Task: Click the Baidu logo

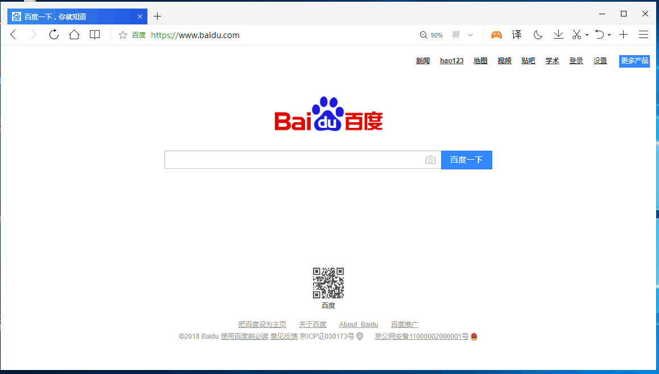Action: coord(328,114)
